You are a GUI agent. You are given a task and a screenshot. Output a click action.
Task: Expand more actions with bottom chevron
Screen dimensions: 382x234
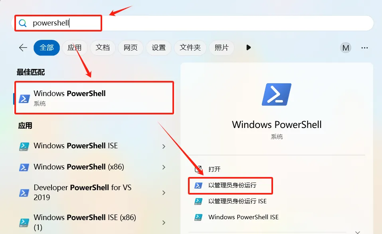point(357,232)
